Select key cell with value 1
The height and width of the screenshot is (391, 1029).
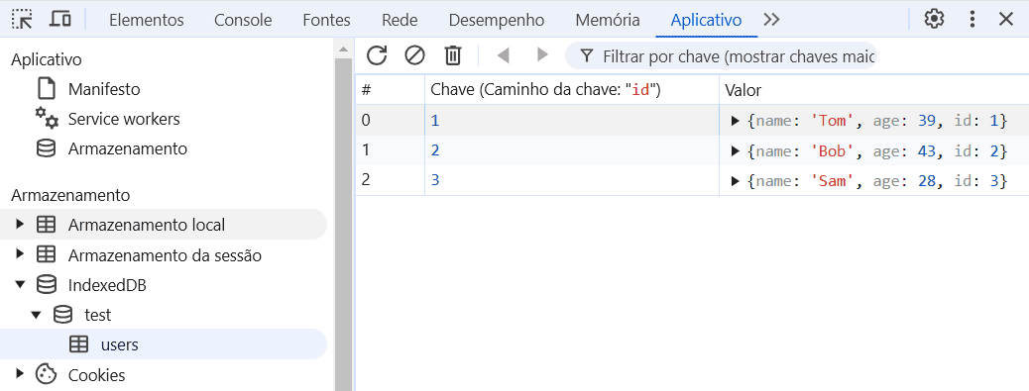pos(572,121)
